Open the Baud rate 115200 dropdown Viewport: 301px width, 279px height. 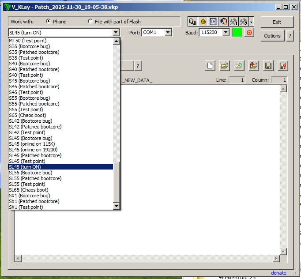coord(226,33)
